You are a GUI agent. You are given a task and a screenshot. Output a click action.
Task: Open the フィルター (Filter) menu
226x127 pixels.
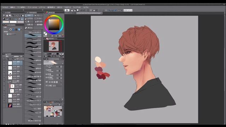(67, 7)
